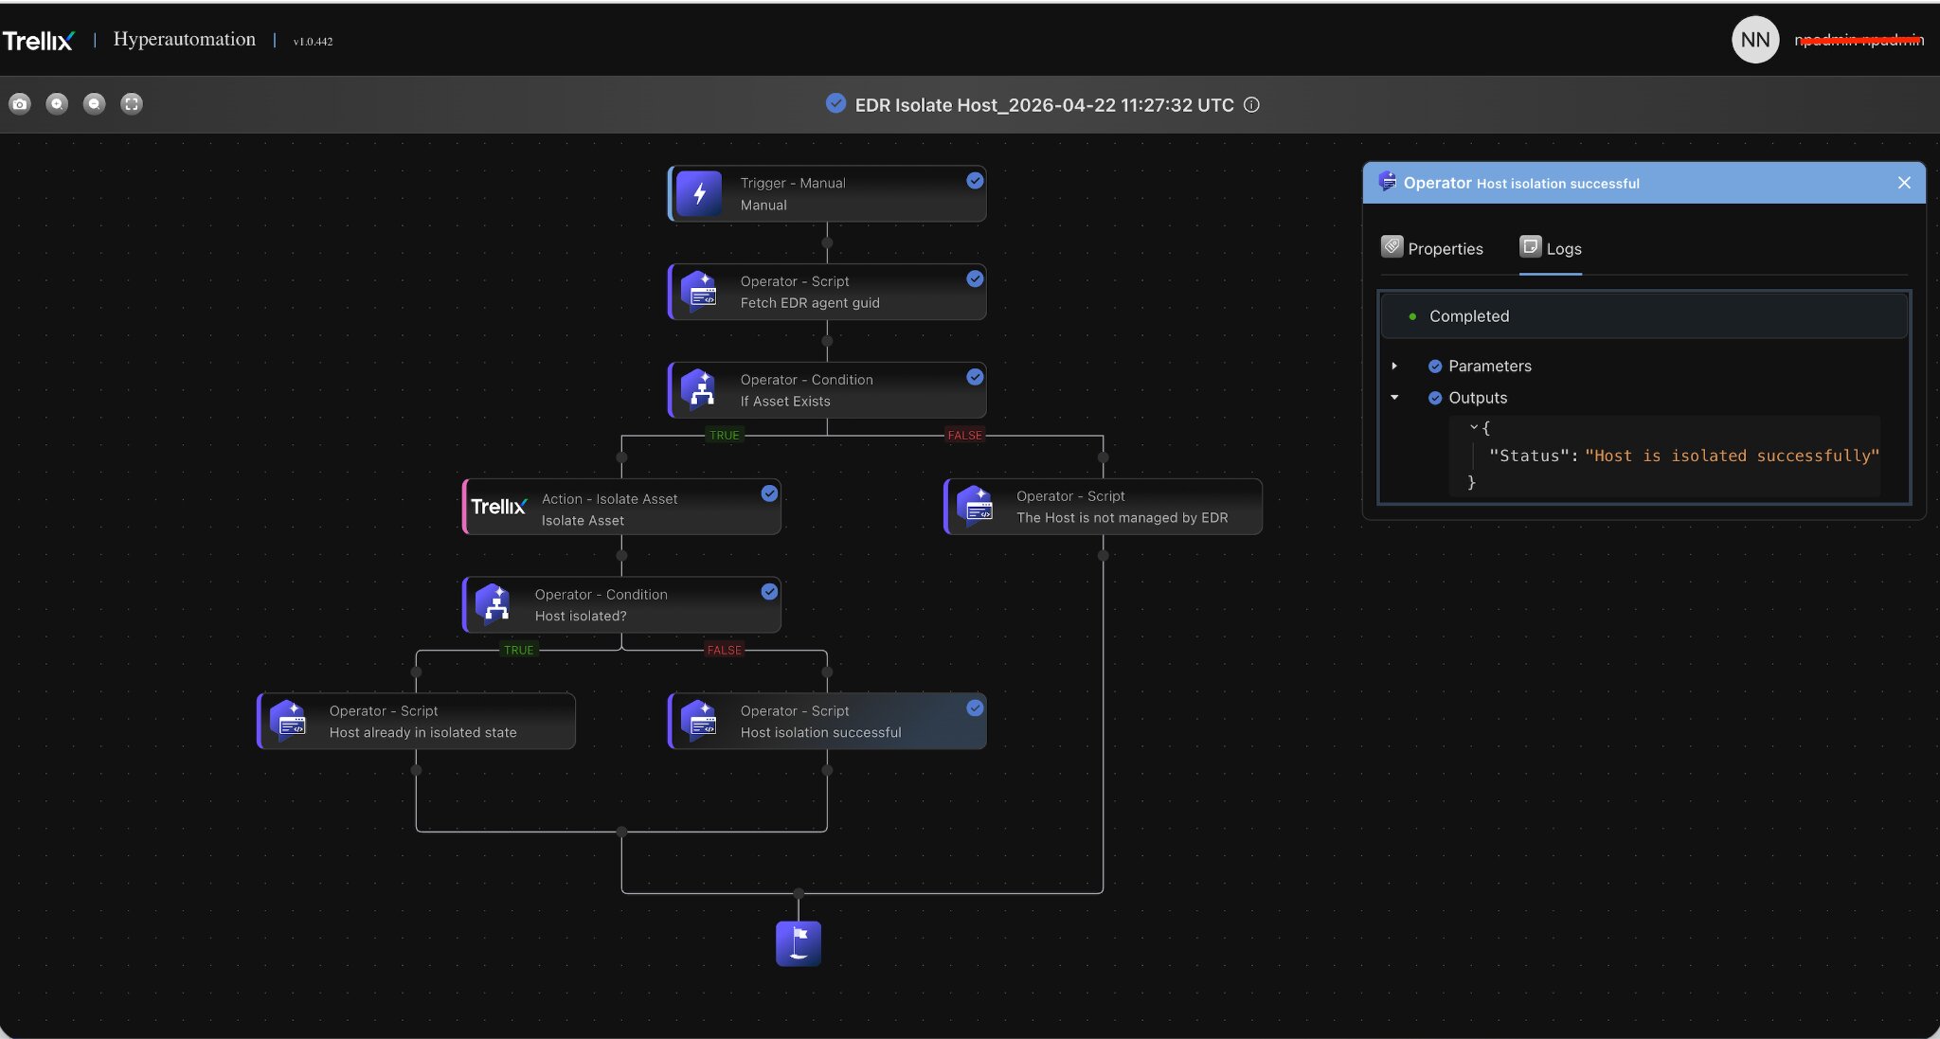Expand the Parameters section
The image size is (1940, 1039).
coord(1394,366)
